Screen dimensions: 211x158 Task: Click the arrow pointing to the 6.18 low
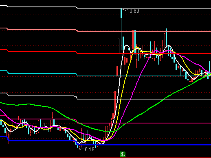pos(82,149)
